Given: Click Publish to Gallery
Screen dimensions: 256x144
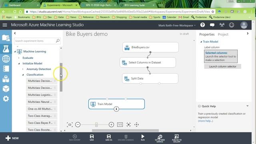Looking at the screenshot, I should tap(177, 138).
